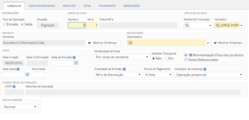Open calendar picker for Data Saída
Viewport: 249px width, 120px height.
(27, 74)
